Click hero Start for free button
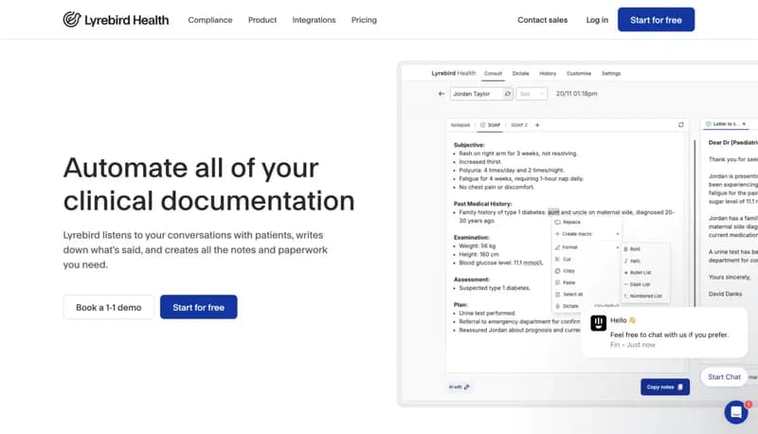758x434 pixels. pos(199,307)
